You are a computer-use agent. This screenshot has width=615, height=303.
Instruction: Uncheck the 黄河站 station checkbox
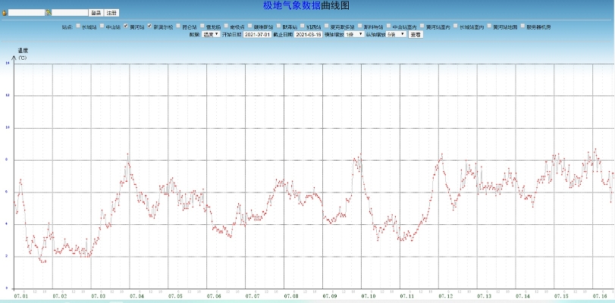(125, 27)
